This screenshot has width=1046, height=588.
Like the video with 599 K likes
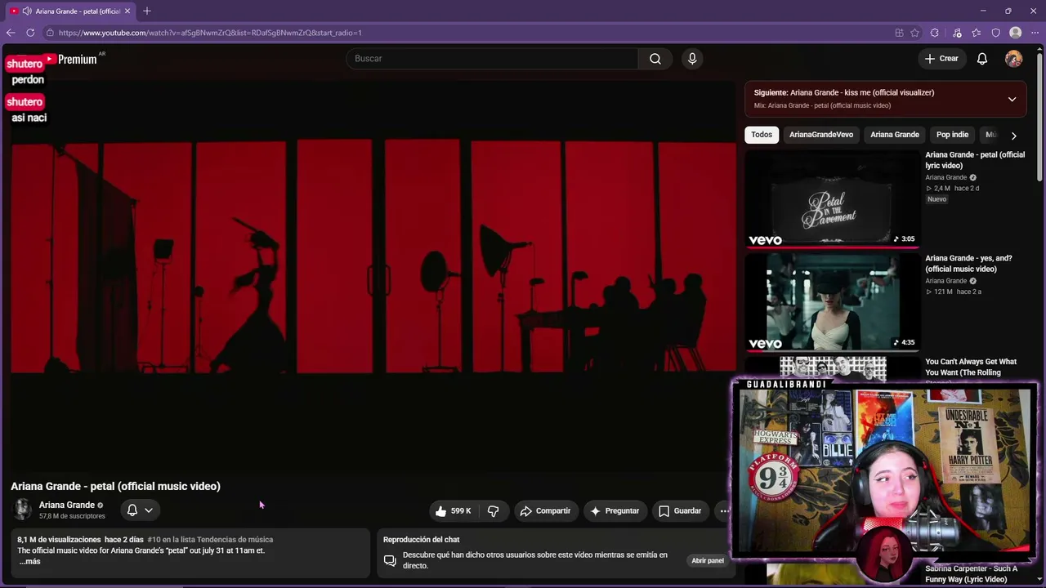click(454, 511)
